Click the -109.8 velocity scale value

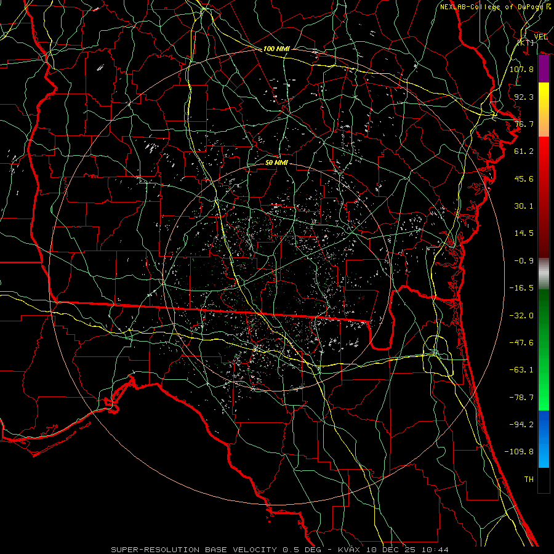(x=519, y=452)
